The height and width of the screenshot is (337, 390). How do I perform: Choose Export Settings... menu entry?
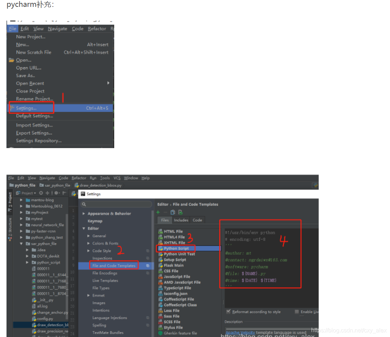click(60, 133)
